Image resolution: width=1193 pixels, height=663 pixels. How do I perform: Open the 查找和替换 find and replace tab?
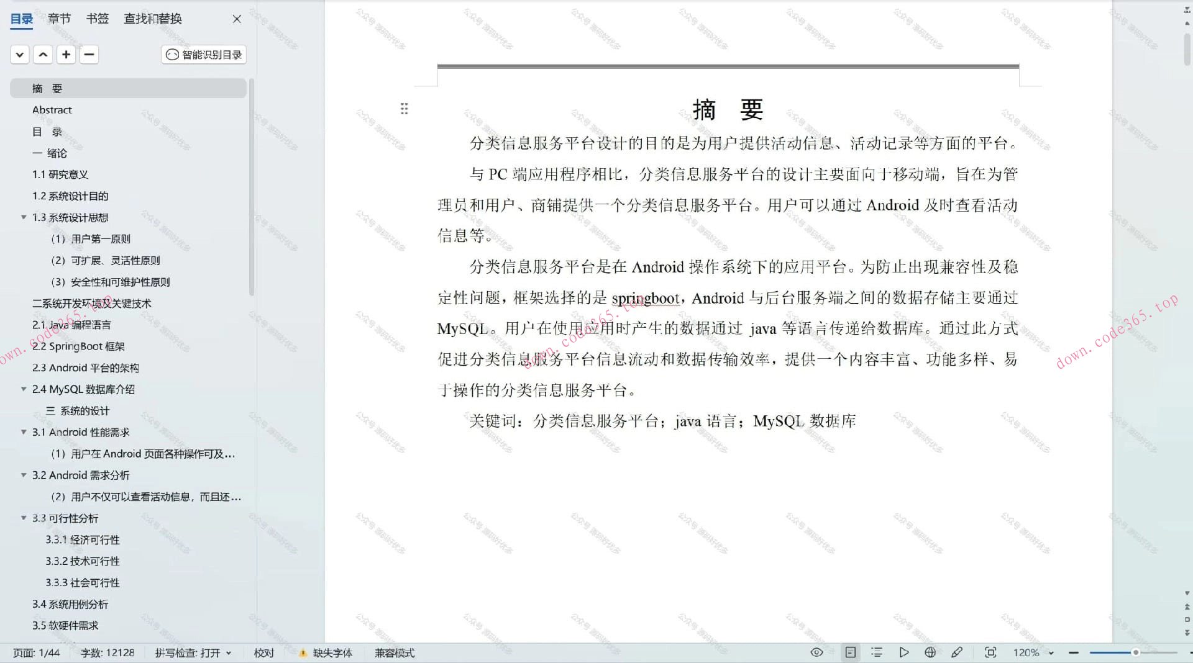tap(152, 19)
